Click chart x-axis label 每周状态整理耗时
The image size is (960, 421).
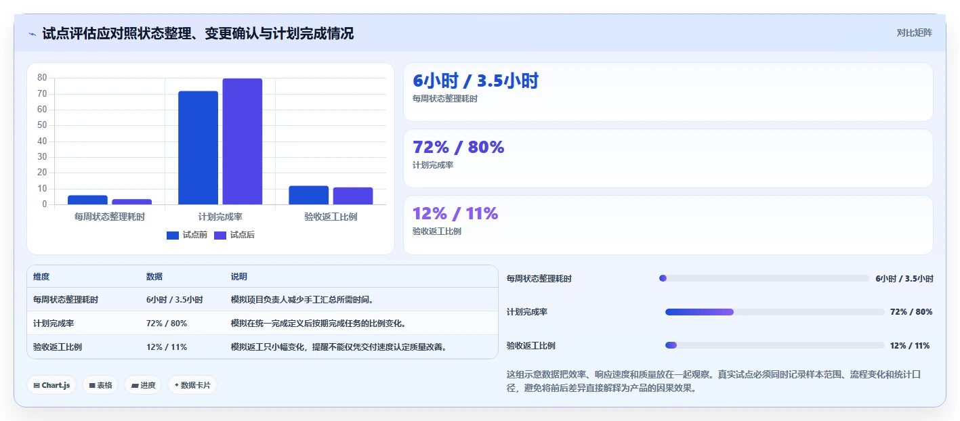point(109,217)
